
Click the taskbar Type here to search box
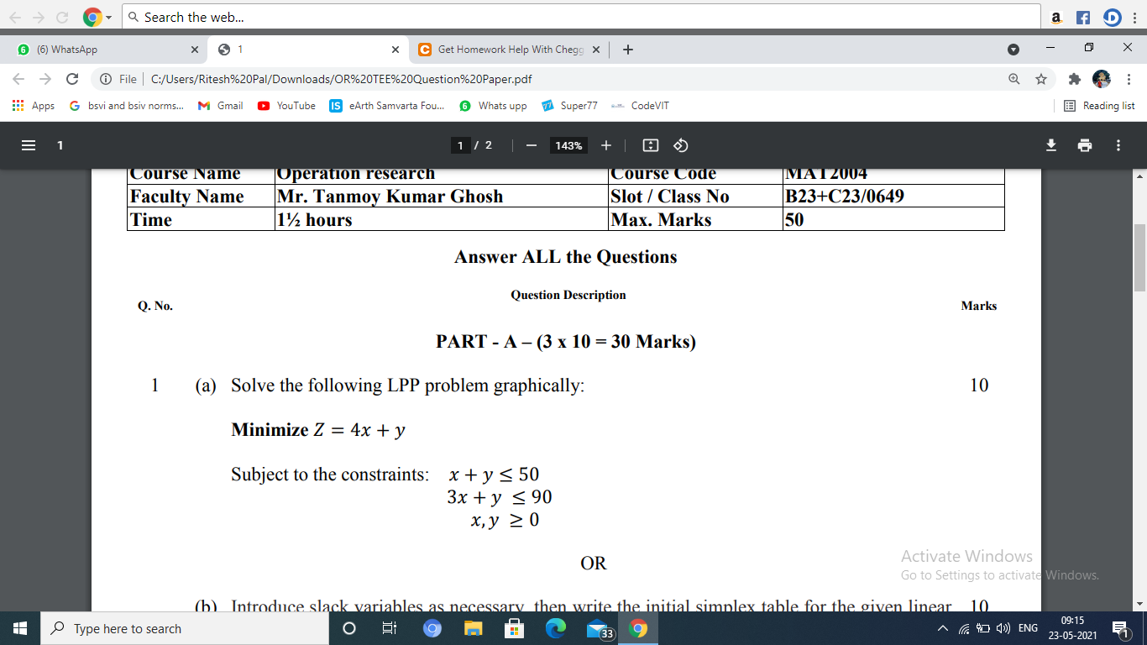[x=184, y=628]
